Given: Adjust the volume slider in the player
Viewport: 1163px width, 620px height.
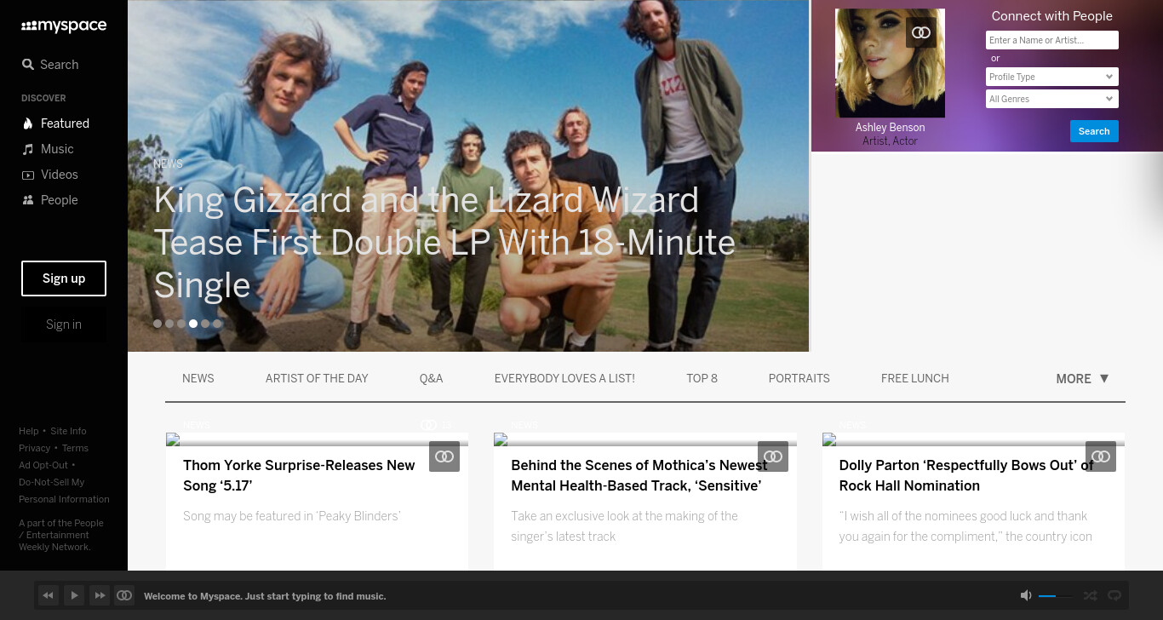Looking at the screenshot, I should 1056,596.
